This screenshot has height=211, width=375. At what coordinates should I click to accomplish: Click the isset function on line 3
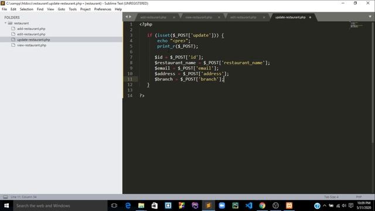click(163, 35)
